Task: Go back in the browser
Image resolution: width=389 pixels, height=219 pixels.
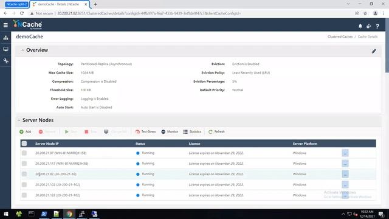Action: (5, 13)
